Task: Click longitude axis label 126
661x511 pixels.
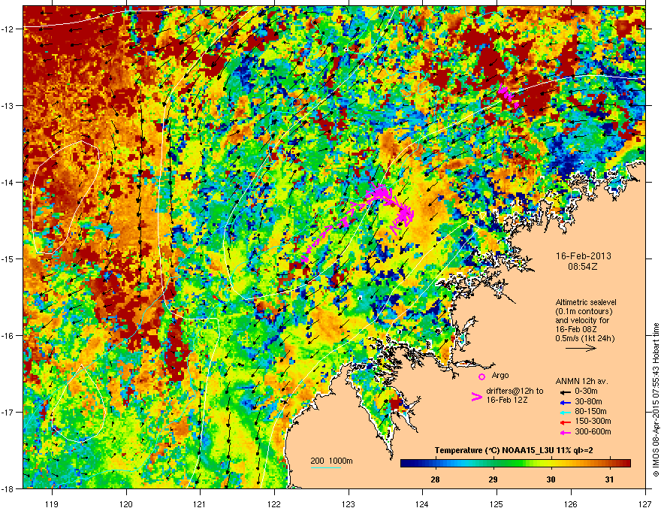Action: click(571, 504)
